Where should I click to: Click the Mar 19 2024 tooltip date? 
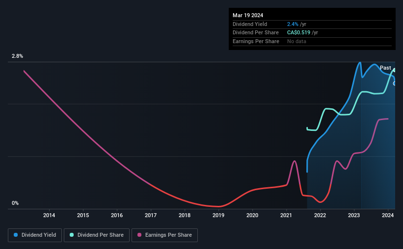click(248, 15)
